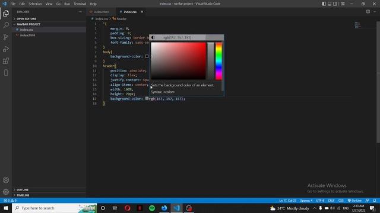This screenshot has height=213, width=380.
Task: Open Opera browser from taskbar
Action: coord(128,208)
